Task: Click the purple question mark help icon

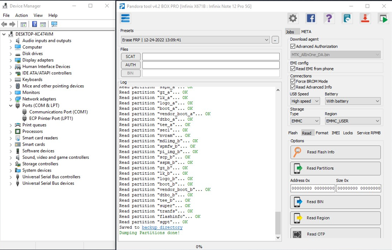Action: tap(329, 18)
